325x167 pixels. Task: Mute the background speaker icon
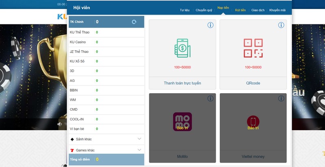click(60, 124)
